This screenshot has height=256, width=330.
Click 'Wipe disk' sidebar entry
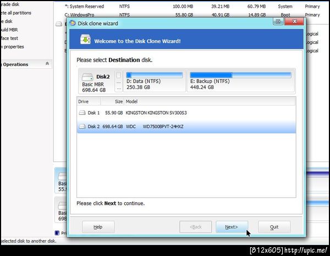coord(6,21)
